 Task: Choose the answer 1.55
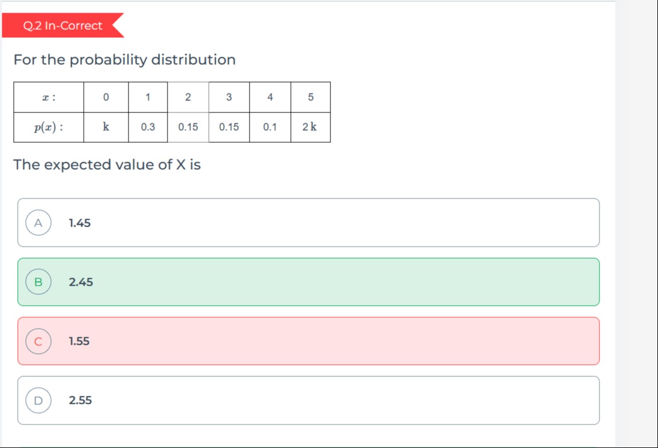(x=309, y=341)
